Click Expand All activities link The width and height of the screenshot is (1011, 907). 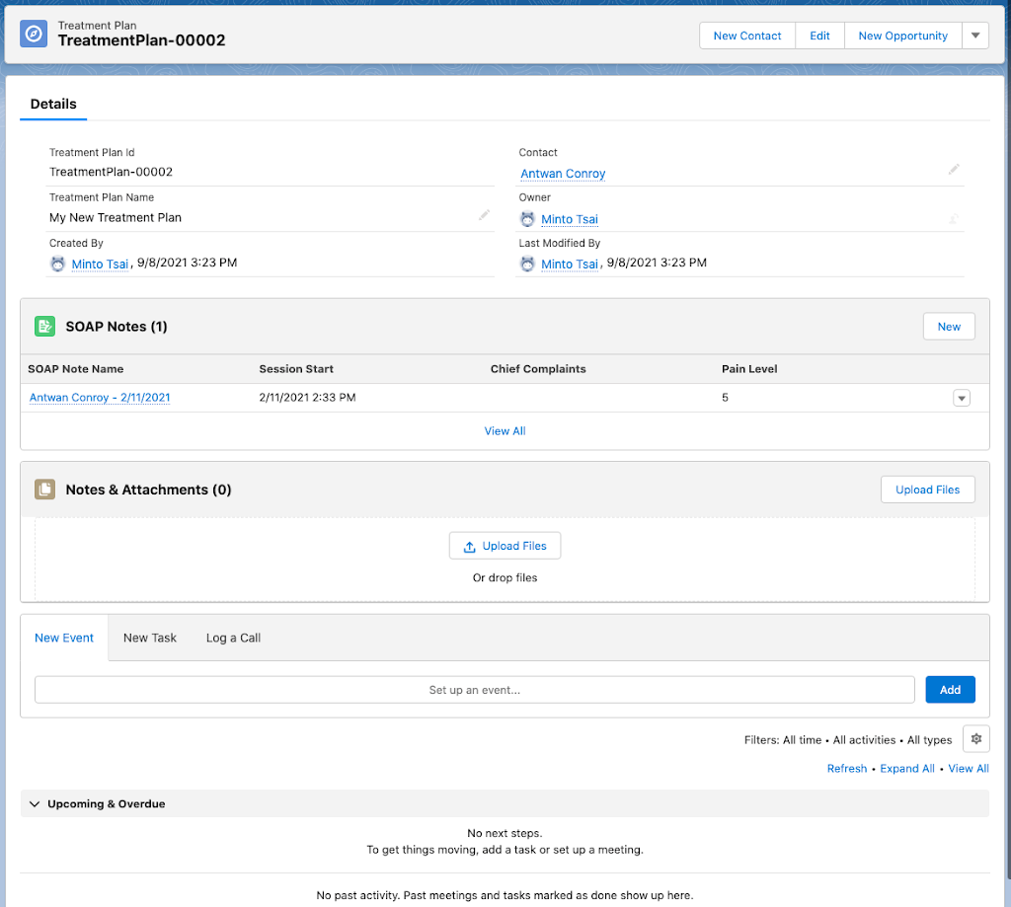pyautogui.click(x=906, y=769)
